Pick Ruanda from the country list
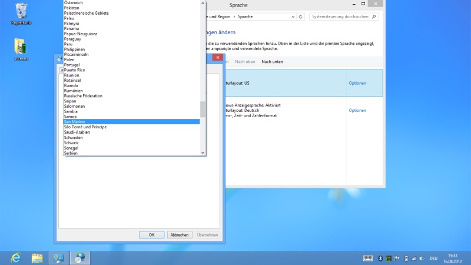 131,85
